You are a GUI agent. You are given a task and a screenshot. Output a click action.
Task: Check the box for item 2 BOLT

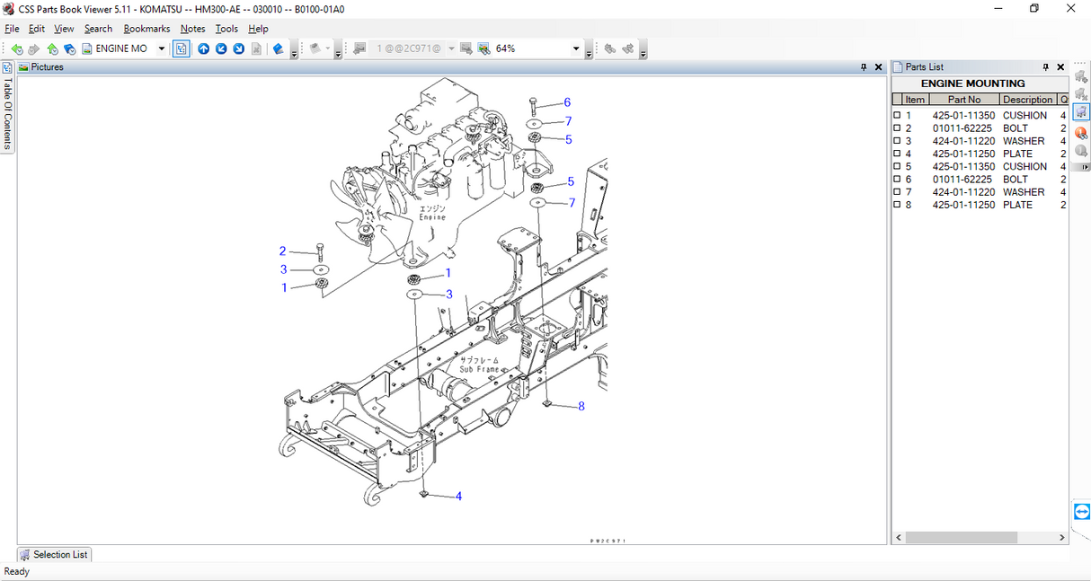click(897, 128)
